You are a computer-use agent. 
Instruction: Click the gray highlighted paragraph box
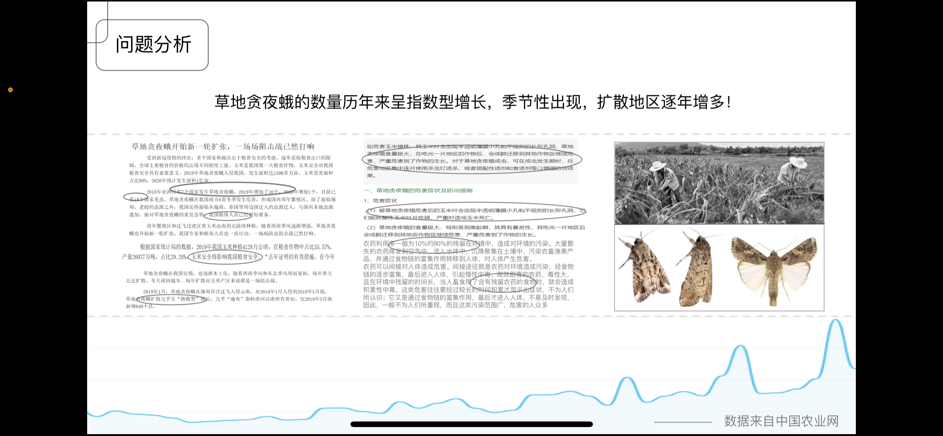click(x=470, y=161)
